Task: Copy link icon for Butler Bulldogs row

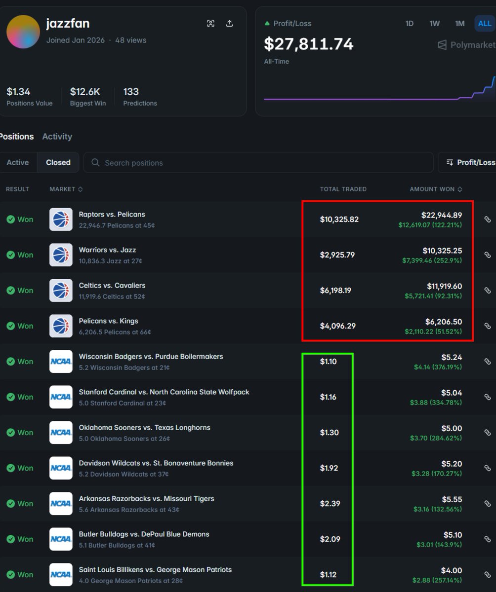Action: 487,539
